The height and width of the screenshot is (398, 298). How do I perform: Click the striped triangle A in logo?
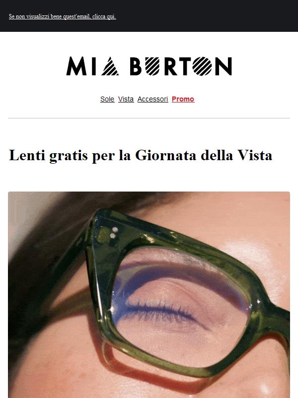point(110,66)
